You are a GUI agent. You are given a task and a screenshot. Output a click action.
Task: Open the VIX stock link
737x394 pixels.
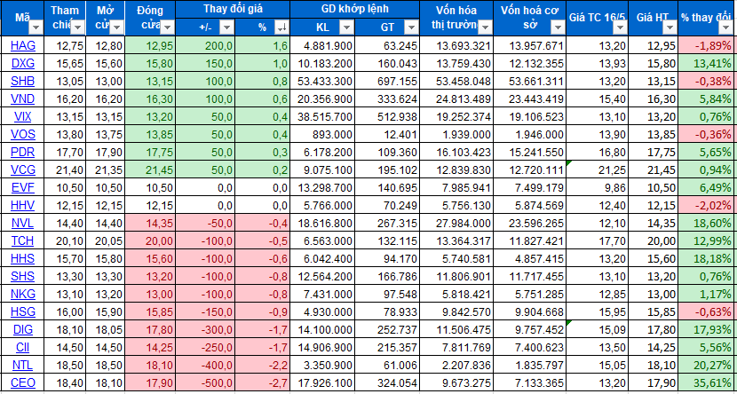tap(23, 117)
